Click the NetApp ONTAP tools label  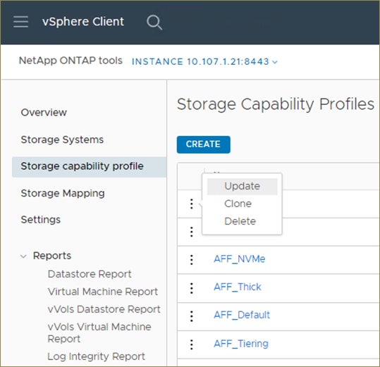pos(71,61)
